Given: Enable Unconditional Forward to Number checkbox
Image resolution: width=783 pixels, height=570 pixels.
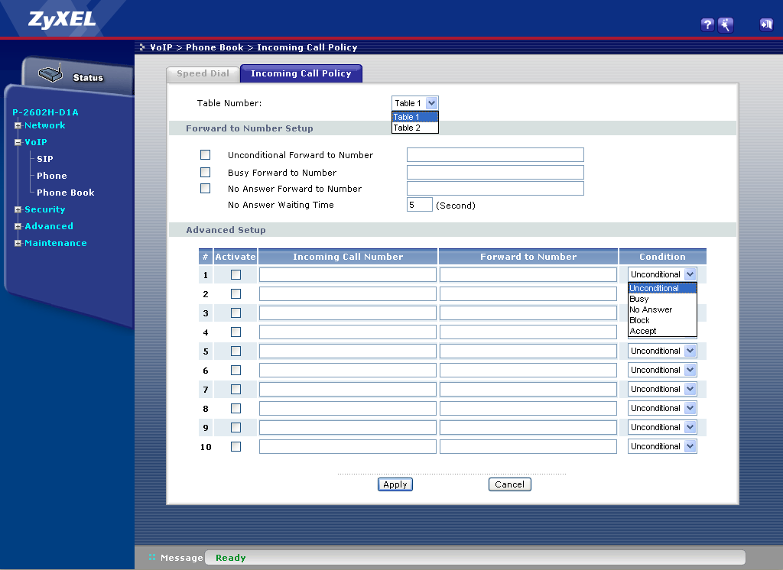Looking at the screenshot, I should pos(205,155).
